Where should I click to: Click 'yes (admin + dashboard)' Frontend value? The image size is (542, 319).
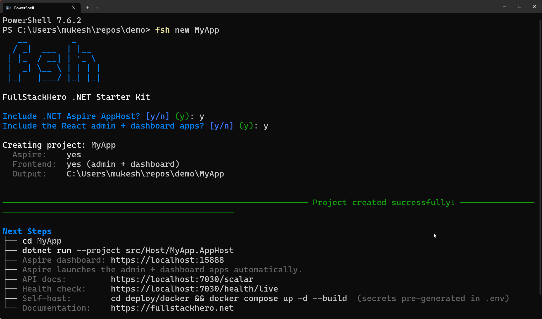[x=123, y=164]
